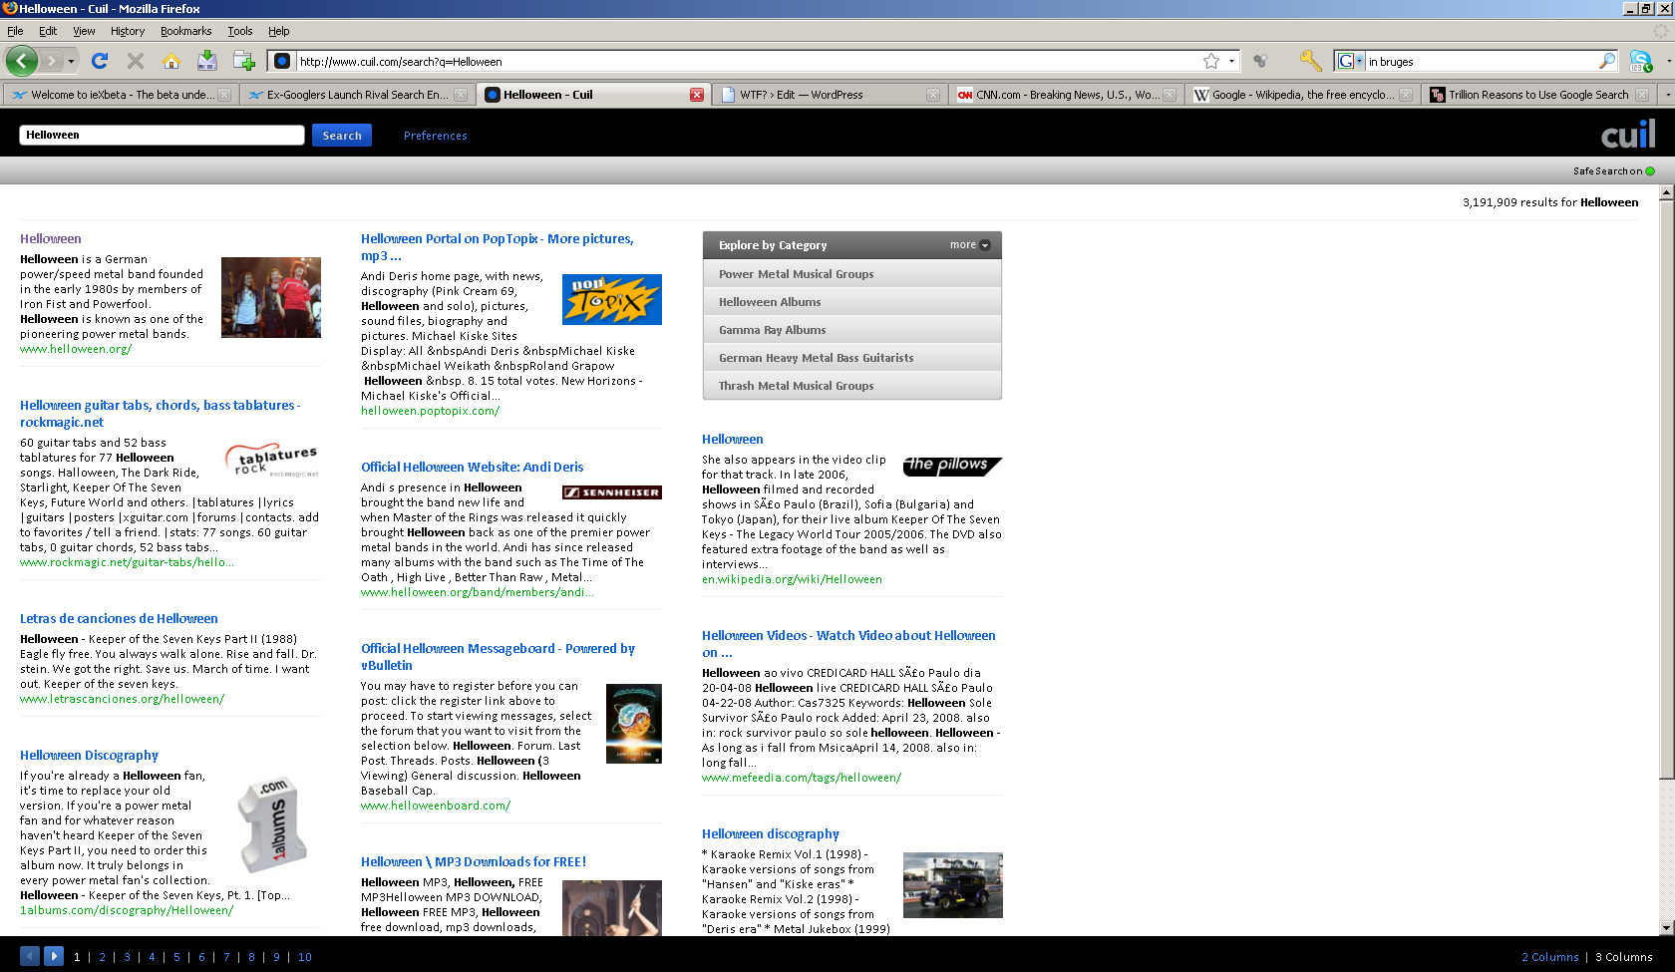Image resolution: width=1675 pixels, height=972 pixels.
Task: Click the Stop loading button
Action: (x=136, y=61)
